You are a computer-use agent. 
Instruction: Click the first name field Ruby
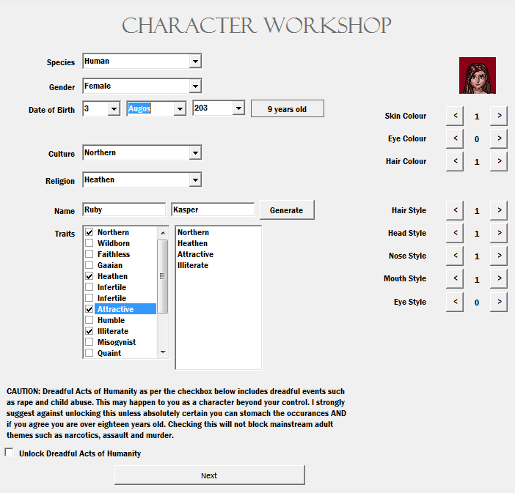tap(124, 210)
